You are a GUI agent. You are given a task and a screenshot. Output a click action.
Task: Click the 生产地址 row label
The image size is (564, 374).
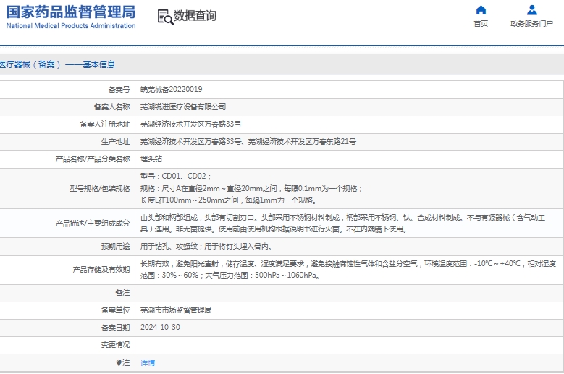click(115, 142)
